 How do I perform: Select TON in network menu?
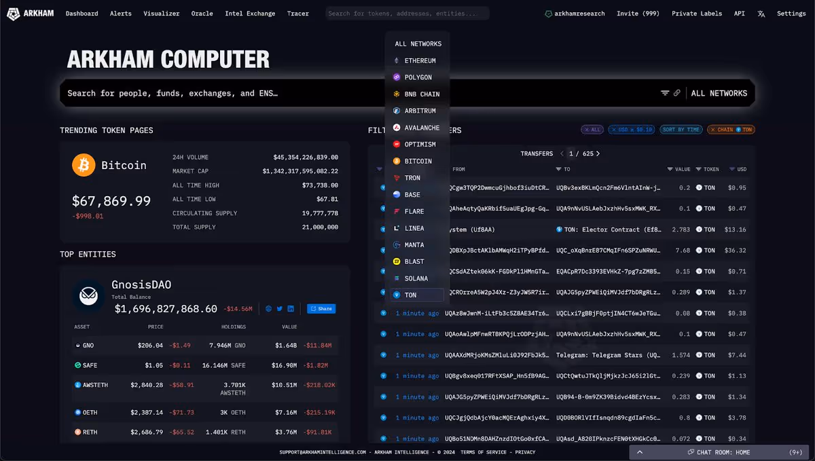[x=418, y=295]
